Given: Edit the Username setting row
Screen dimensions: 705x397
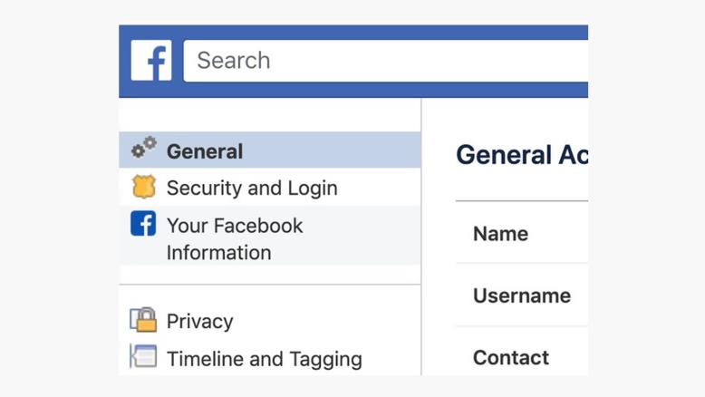Looking at the screenshot, I should [522, 295].
